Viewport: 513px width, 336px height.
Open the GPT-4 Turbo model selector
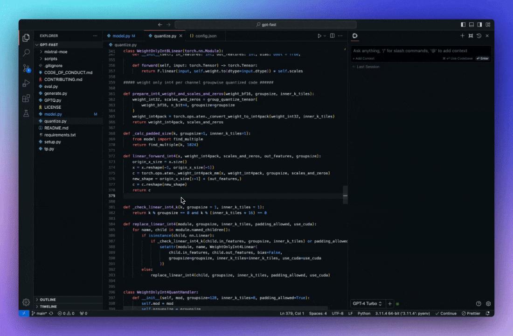click(x=367, y=303)
